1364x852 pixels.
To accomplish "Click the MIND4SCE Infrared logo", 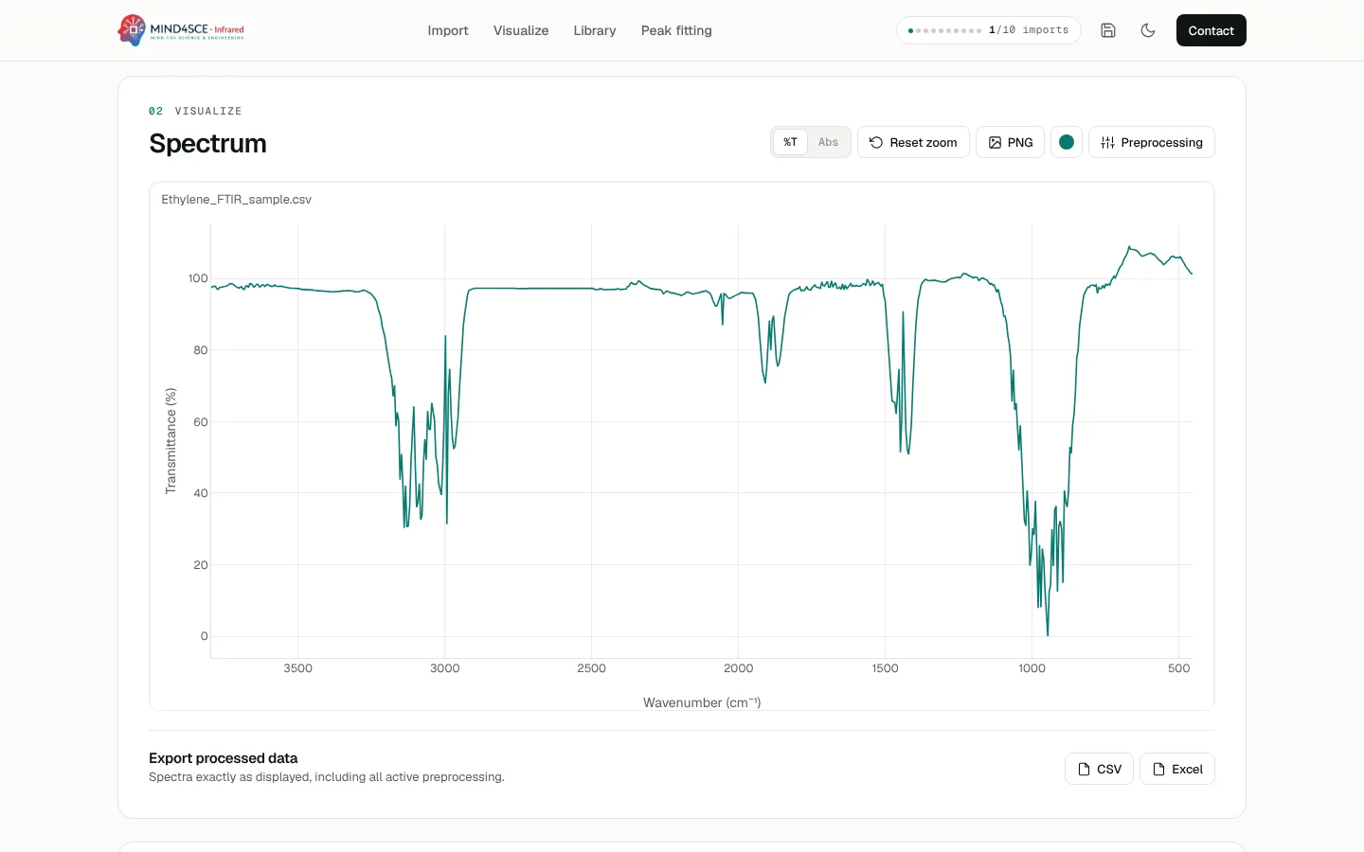I will [181, 30].
